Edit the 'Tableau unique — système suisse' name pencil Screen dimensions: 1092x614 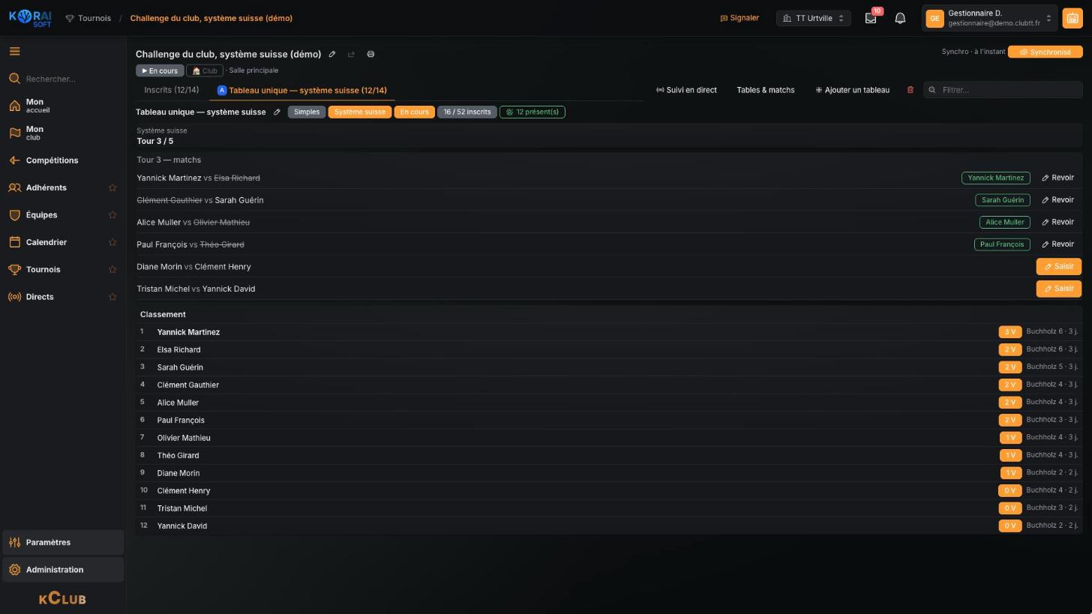[277, 112]
